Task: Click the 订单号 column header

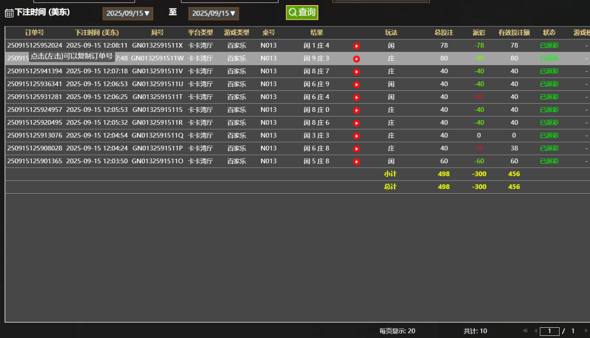Action: pyautogui.click(x=34, y=33)
